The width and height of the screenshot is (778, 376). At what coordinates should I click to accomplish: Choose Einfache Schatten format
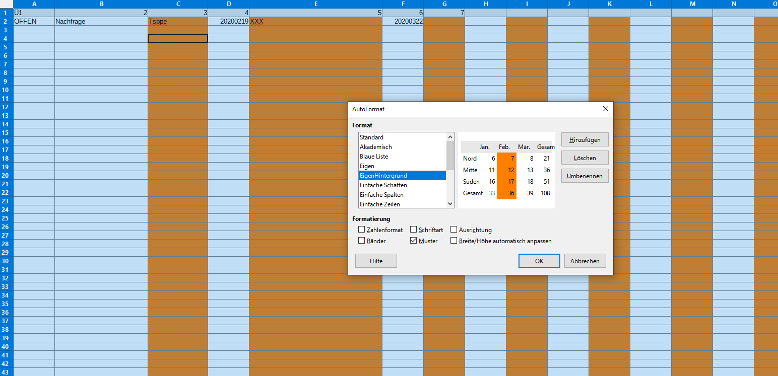[402, 185]
